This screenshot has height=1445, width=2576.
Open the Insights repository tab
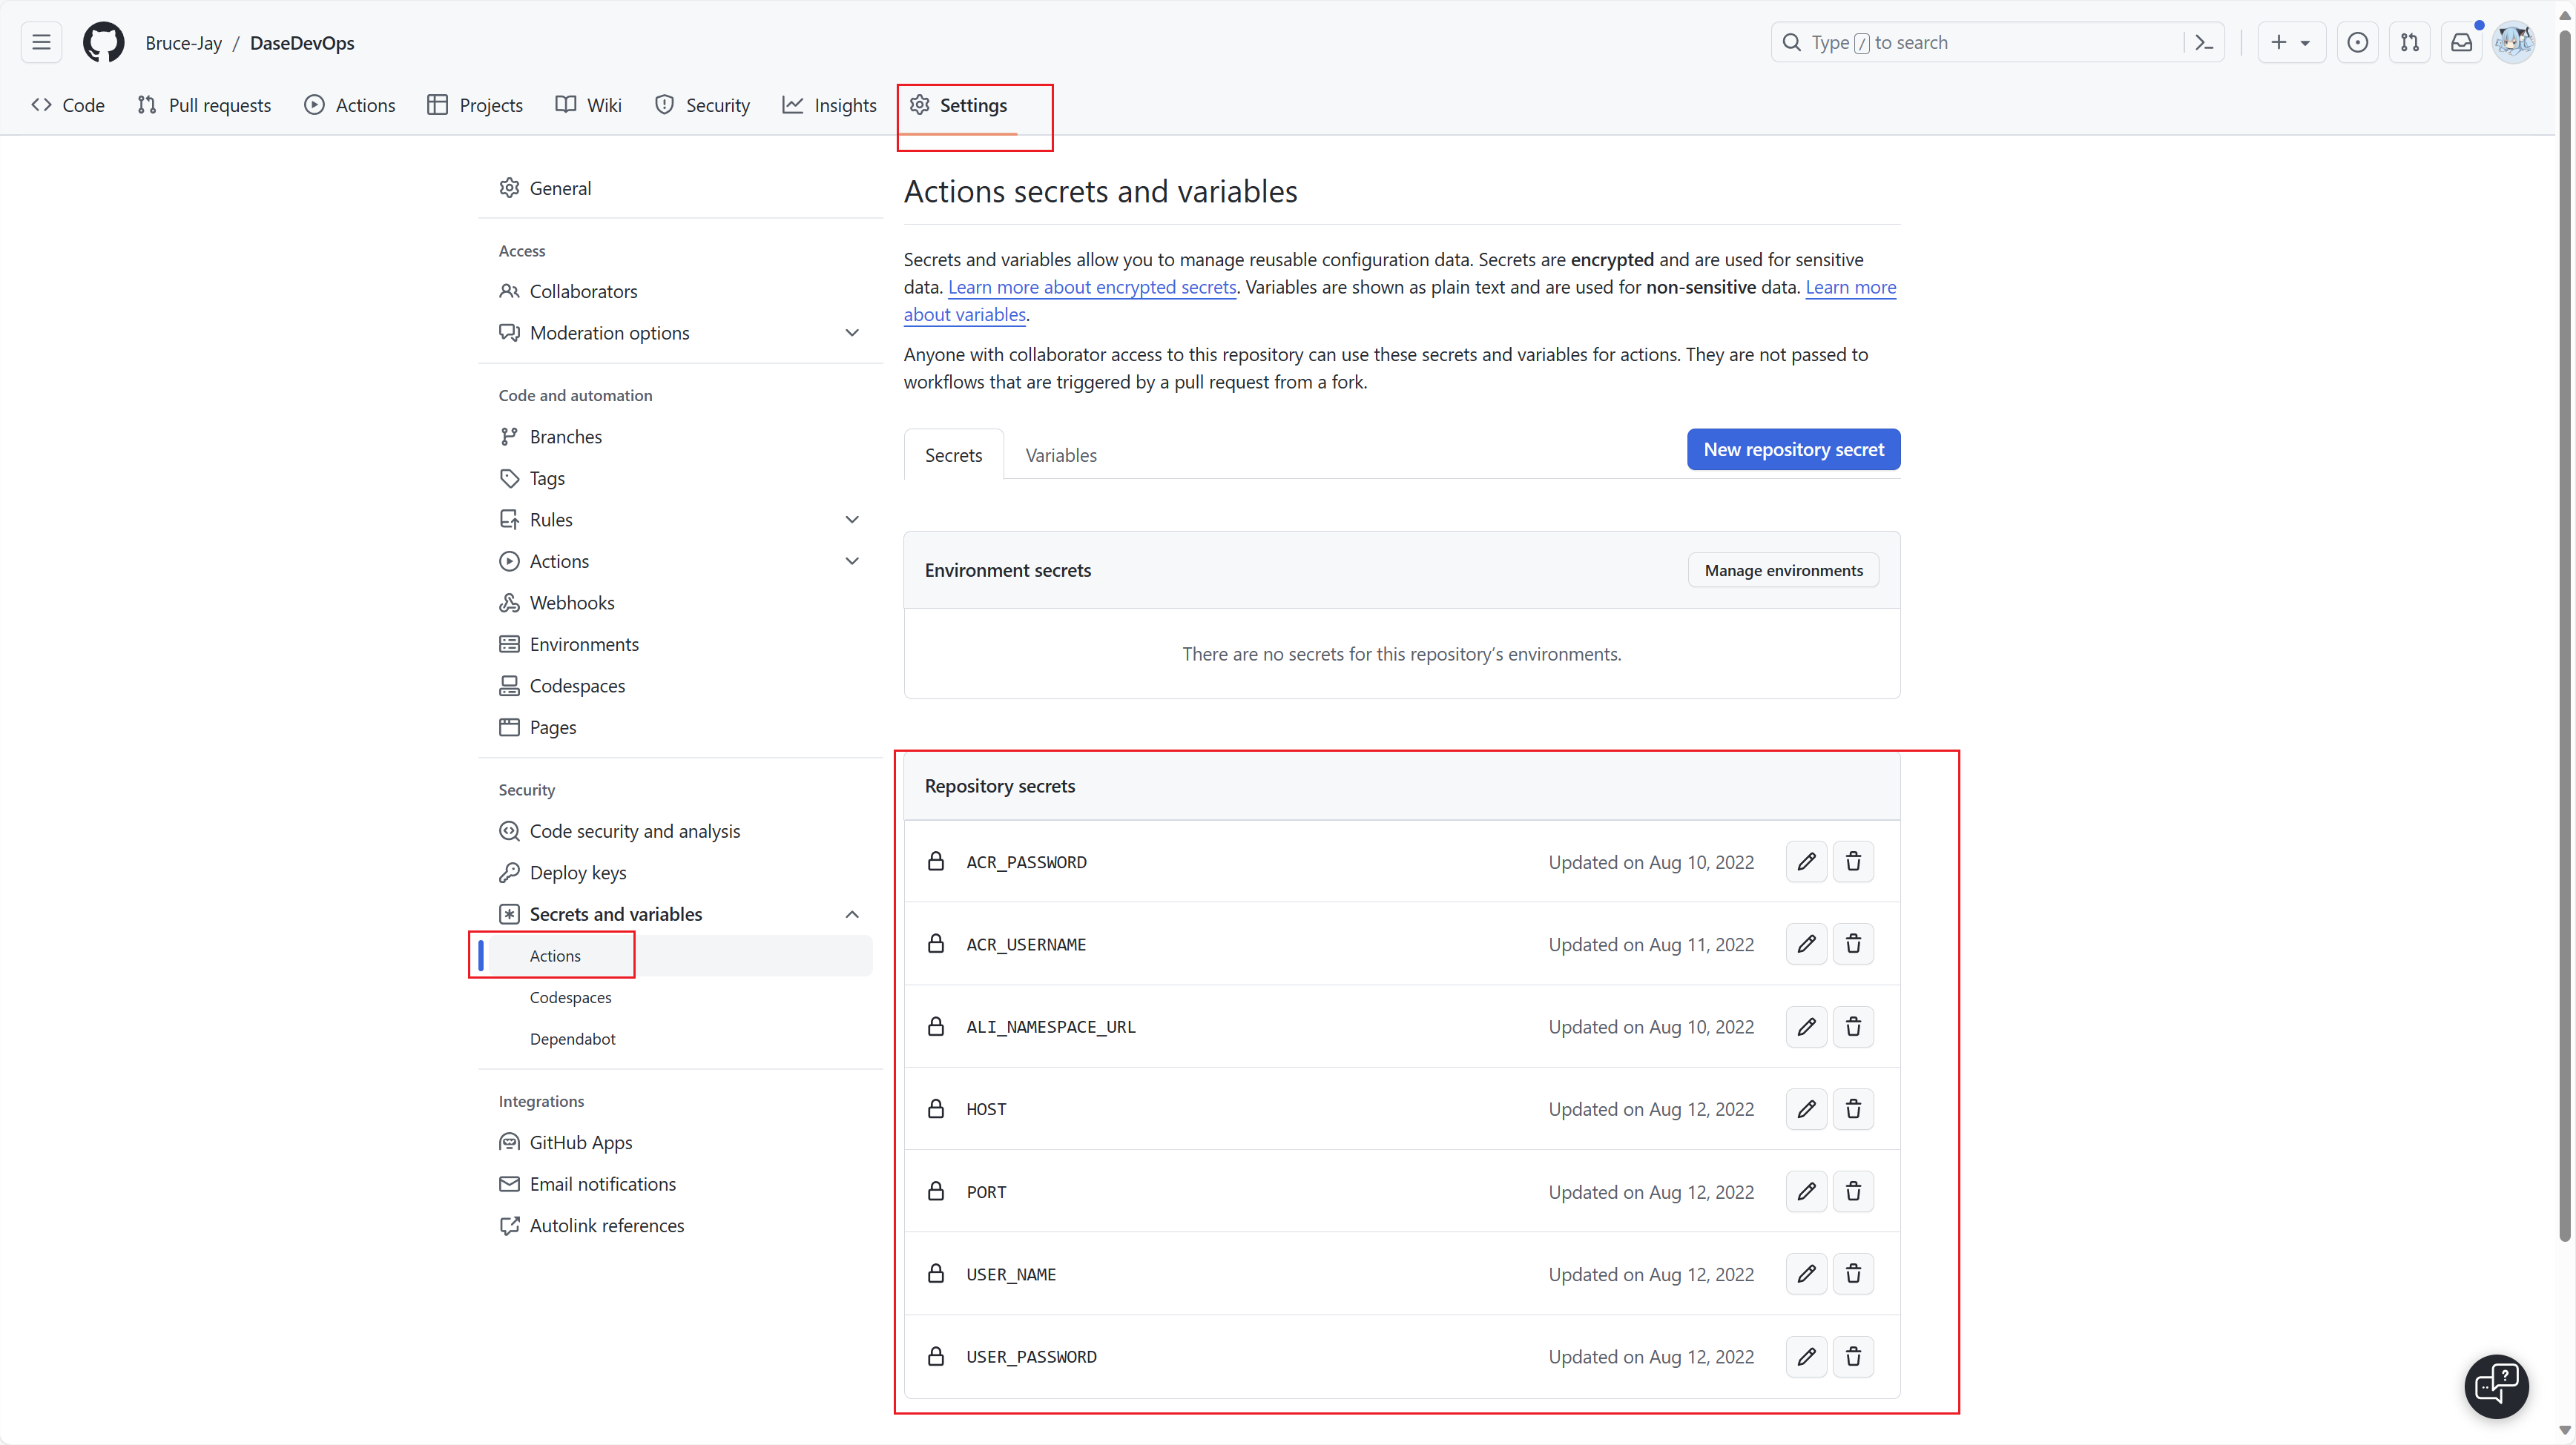pyautogui.click(x=829, y=106)
